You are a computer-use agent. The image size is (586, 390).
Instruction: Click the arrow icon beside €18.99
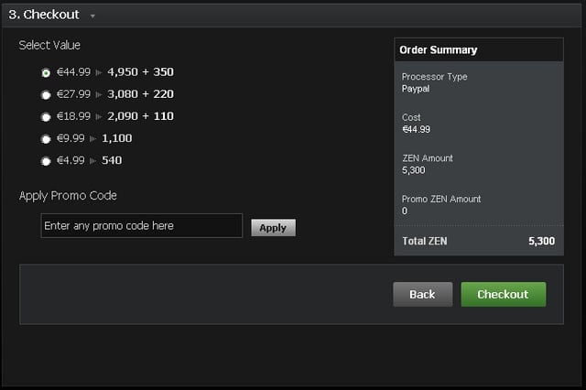[x=99, y=116]
